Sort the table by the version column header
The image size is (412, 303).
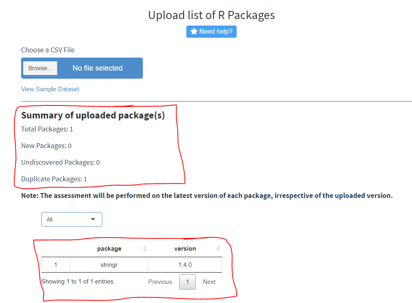185,248
